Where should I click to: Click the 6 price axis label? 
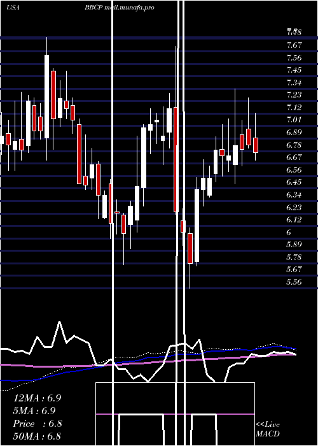[x=289, y=233]
